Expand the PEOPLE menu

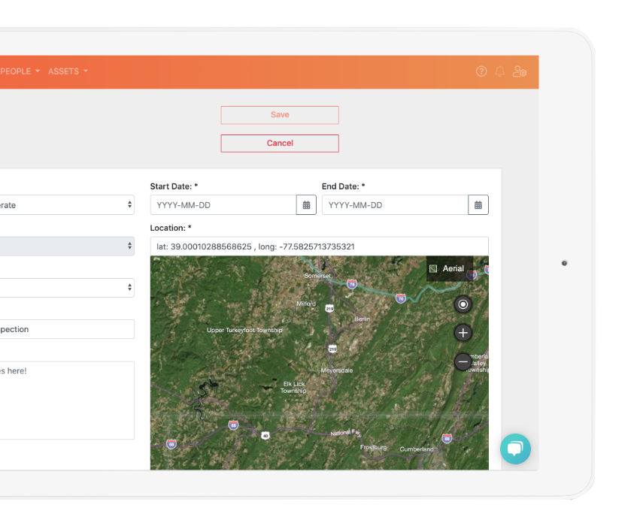20,71
